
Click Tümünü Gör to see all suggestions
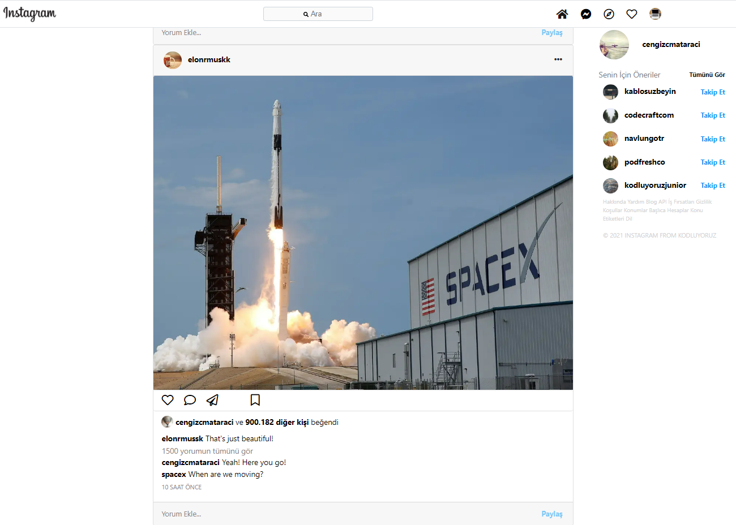[707, 75]
